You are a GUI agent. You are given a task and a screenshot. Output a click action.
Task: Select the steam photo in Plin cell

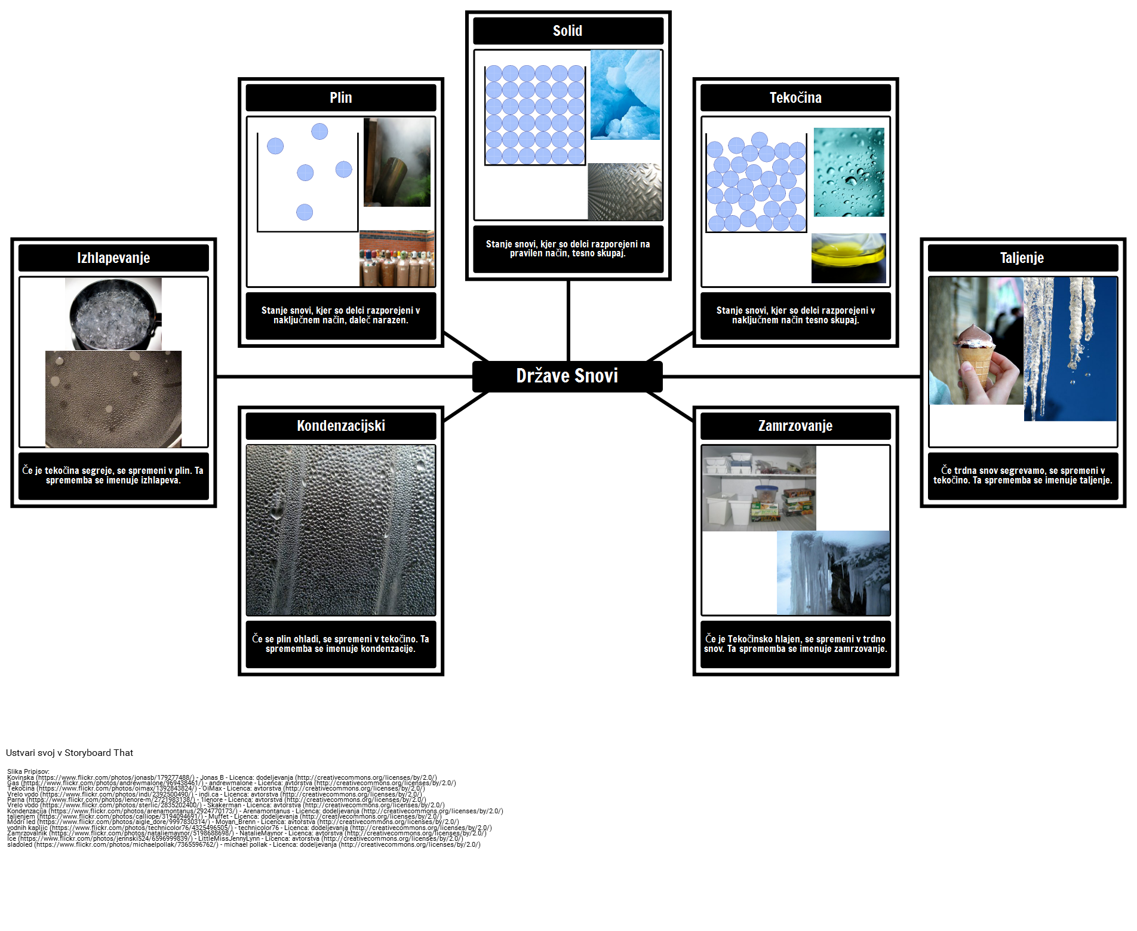(397, 162)
